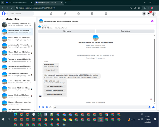
Task: Open Kara Charming 2-Bedroom conversation
Action: (x=17, y=24)
